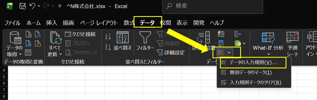Sort descending with the Z-to-A icon
The image size is (317, 100).
pos(108,47)
